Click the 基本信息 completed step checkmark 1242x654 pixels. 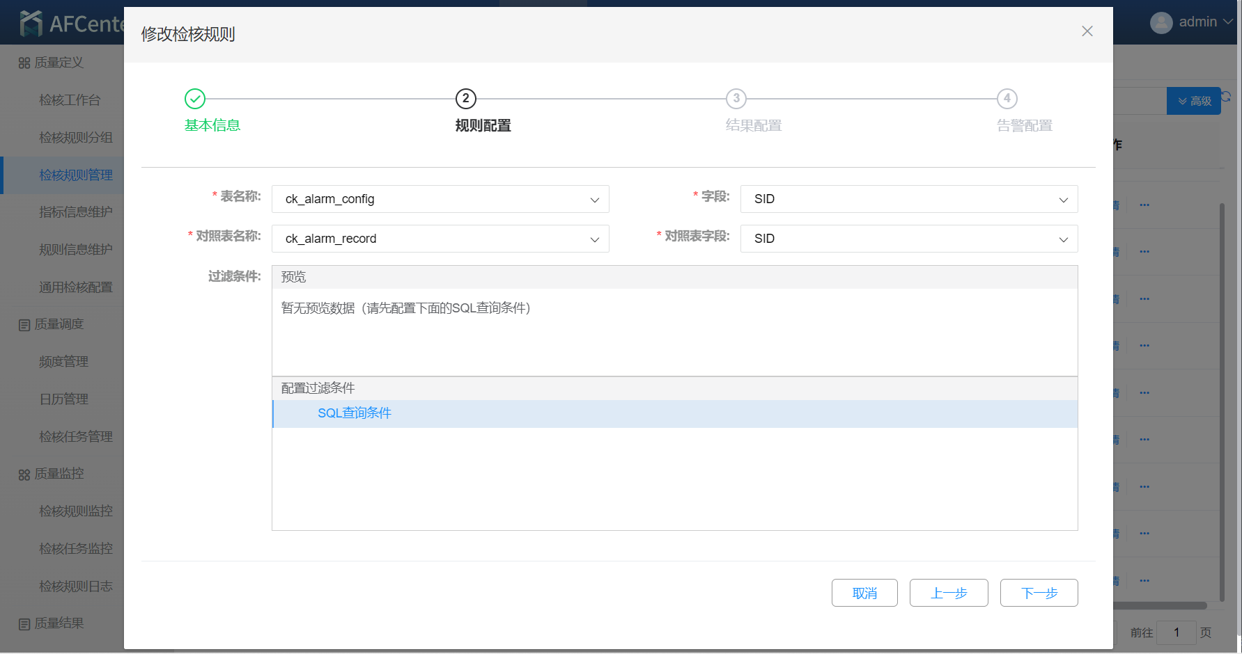coord(195,99)
